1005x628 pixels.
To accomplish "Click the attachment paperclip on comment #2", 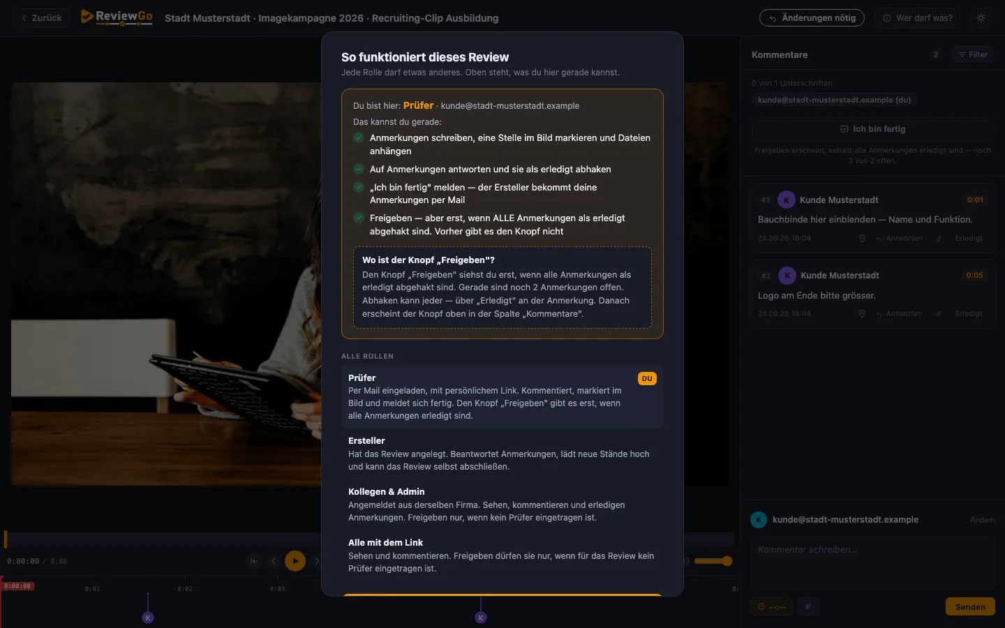I will click(x=939, y=314).
